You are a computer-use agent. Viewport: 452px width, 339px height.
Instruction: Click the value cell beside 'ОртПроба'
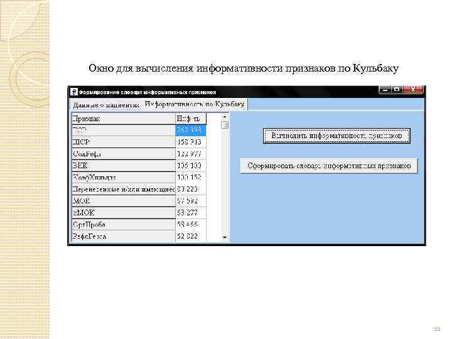[x=191, y=225]
